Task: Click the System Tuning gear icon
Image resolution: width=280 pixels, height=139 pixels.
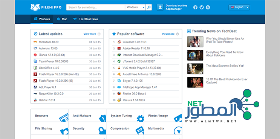Action: (140, 119)
